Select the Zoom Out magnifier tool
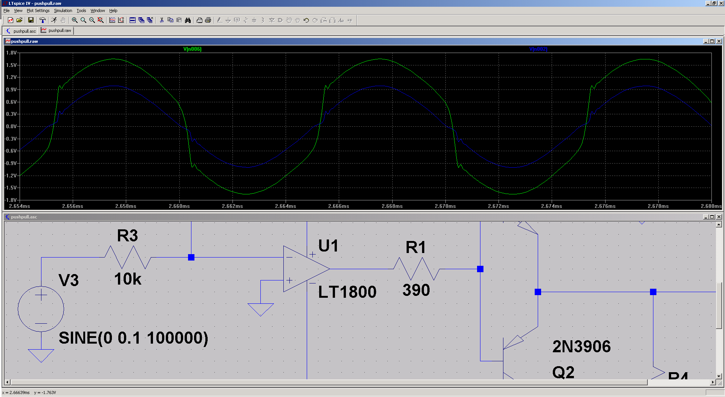The height and width of the screenshot is (397, 725). 92,20
